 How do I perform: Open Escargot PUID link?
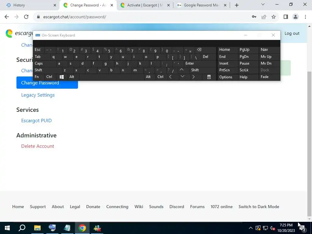pyautogui.click(x=37, y=121)
